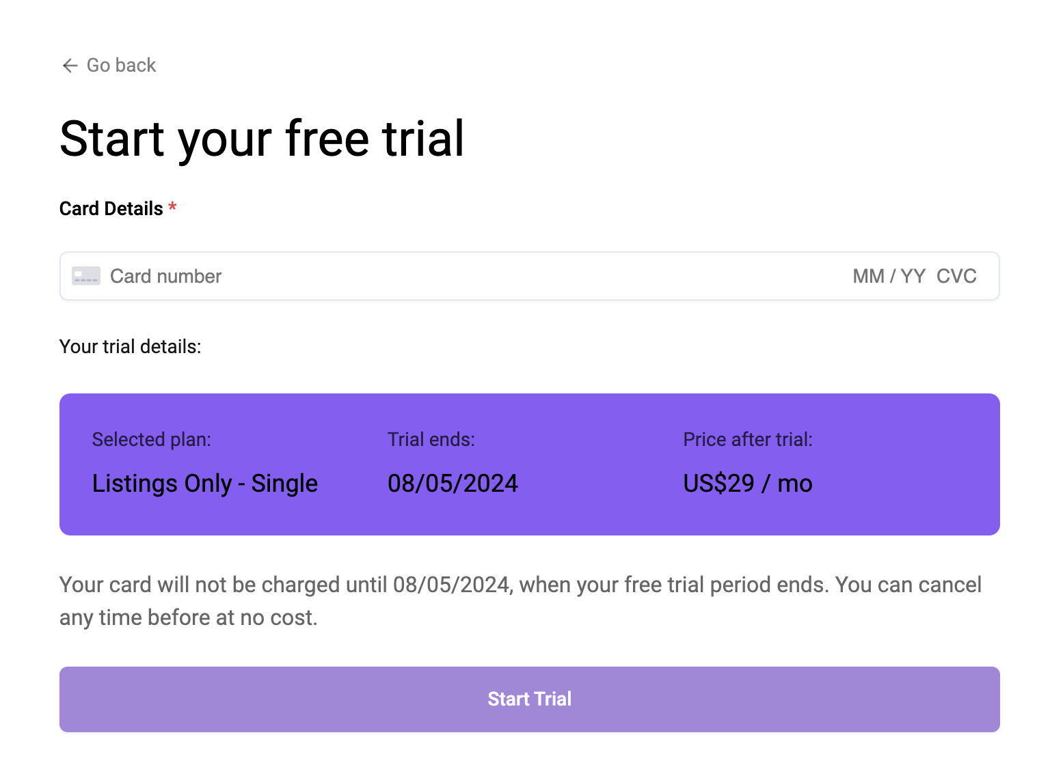This screenshot has height=780, width=1050.
Task: Click the 'Your trial details:' text
Action: click(130, 347)
